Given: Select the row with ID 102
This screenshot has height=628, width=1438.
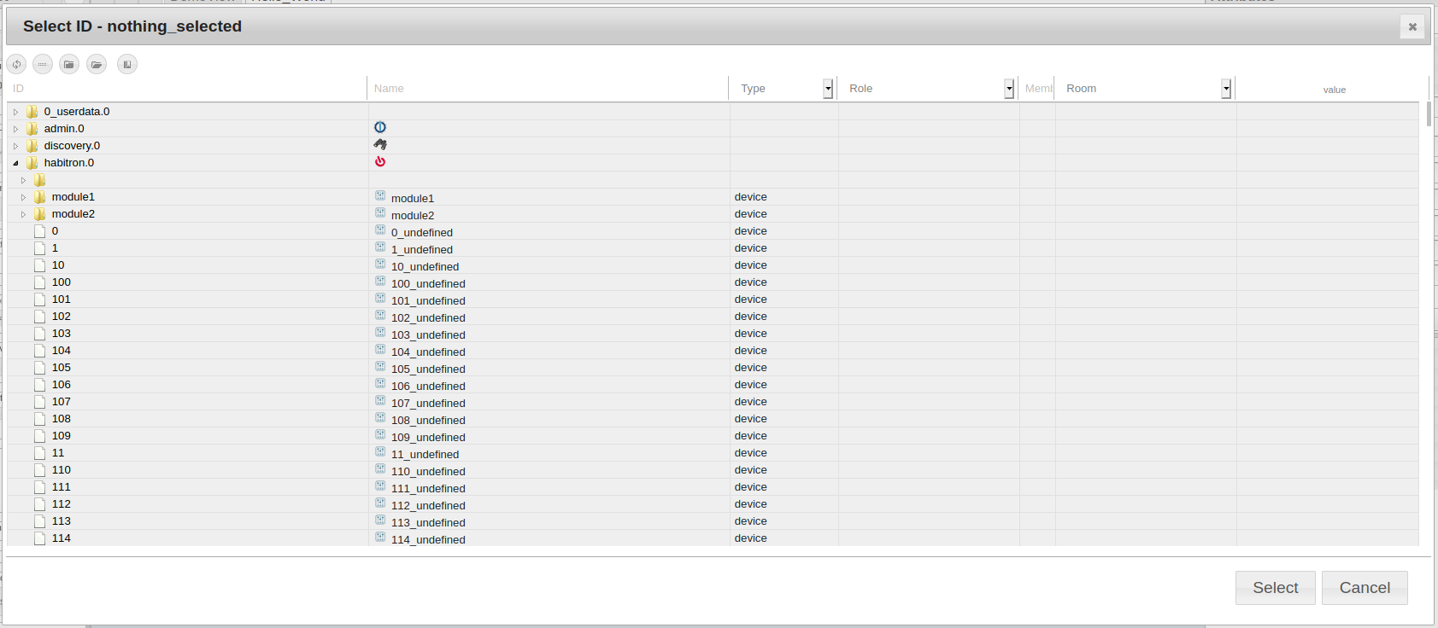Looking at the screenshot, I should [x=713, y=317].
